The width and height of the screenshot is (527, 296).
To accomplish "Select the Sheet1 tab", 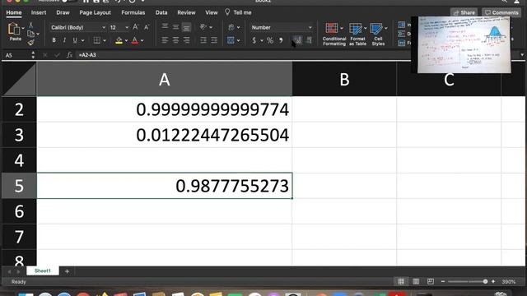I will point(43,271).
